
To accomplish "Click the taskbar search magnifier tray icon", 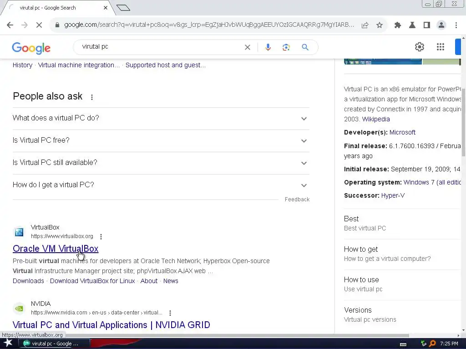I will [432, 344].
